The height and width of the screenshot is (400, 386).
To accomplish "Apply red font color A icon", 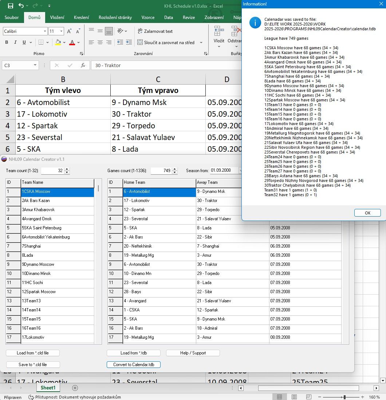I will (72, 42).
